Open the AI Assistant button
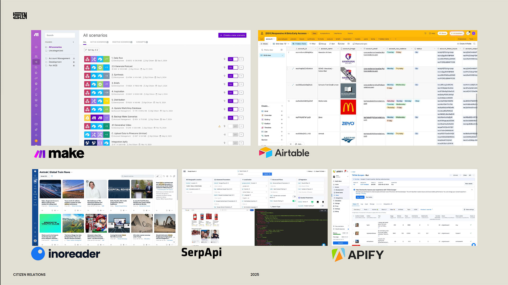This screenshot has height=285, width=508. [457, 34]
